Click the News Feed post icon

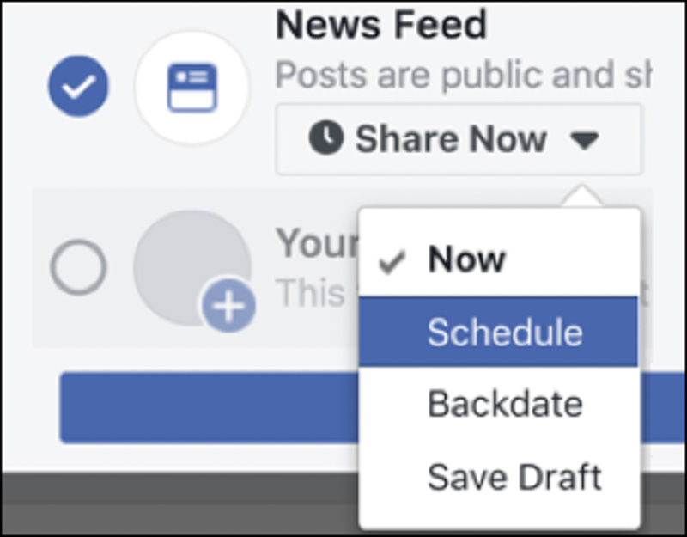[192, 87]
